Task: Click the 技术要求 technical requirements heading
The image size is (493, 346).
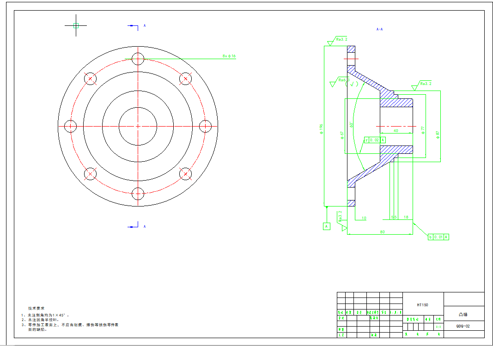Action: pos(36,308)
